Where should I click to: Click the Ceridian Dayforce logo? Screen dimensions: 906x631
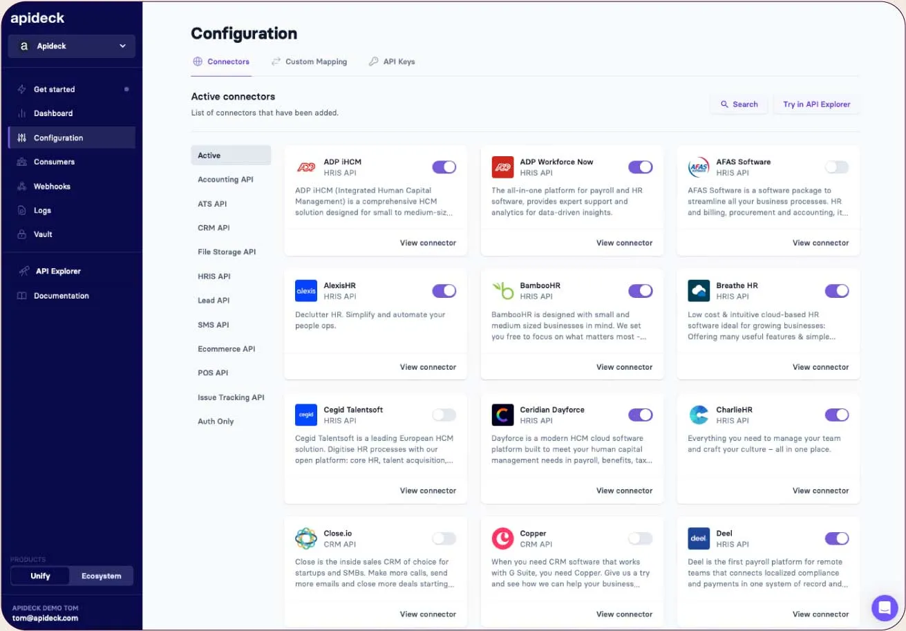pyautogui.click(x=502, y=415)
